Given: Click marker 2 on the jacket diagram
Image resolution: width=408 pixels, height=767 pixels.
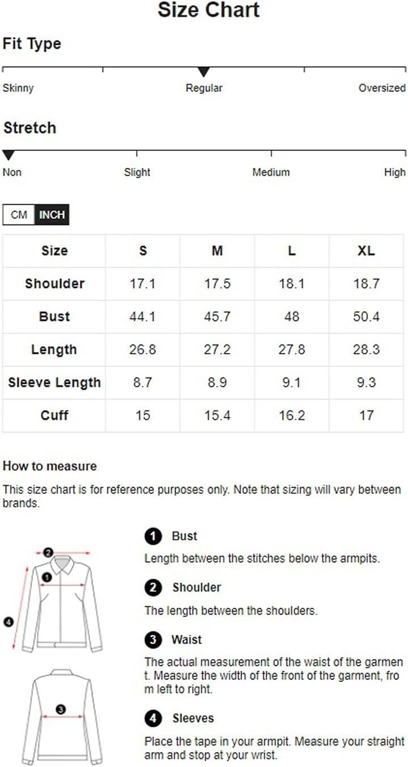Looking at the screenshot, I should 48,552.
